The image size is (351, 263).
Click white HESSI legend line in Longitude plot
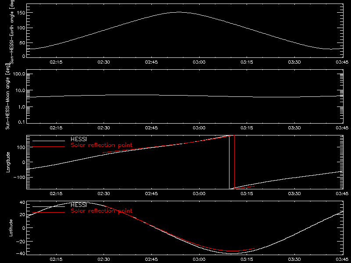pos(49,141)
